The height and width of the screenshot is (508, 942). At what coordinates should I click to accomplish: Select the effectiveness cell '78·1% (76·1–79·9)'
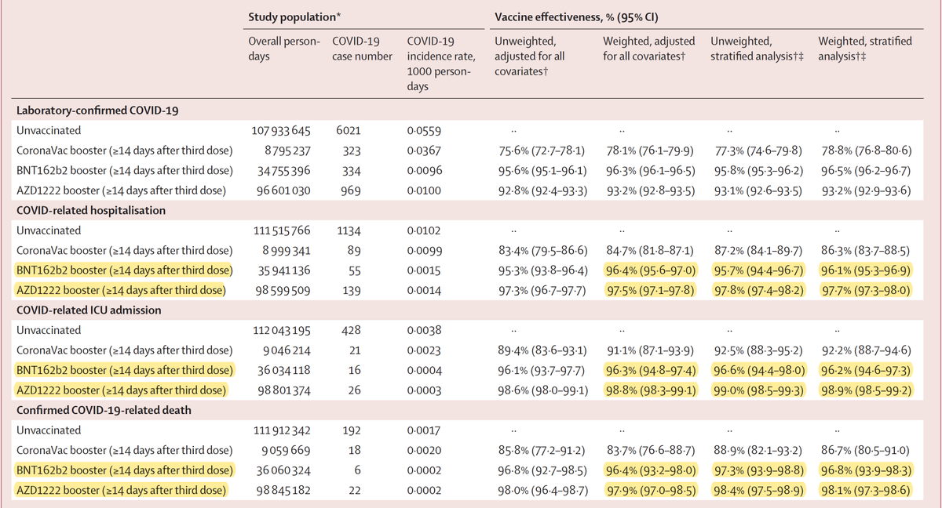tap(648, 151)
